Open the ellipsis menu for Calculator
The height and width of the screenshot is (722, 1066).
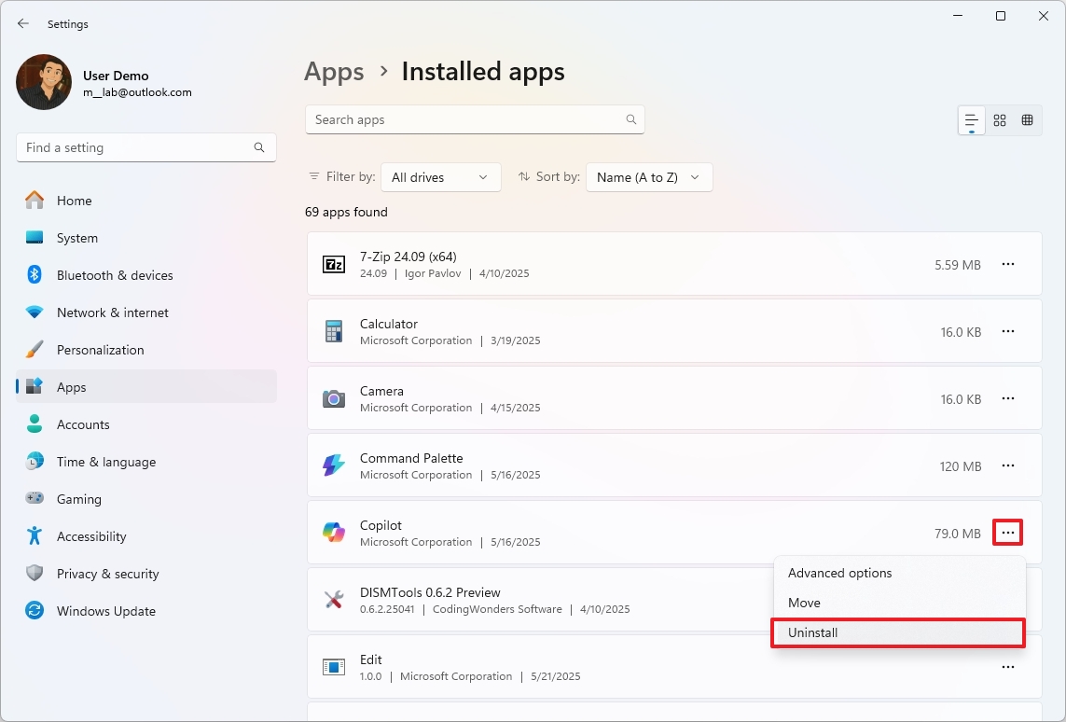coord(1007,331)
